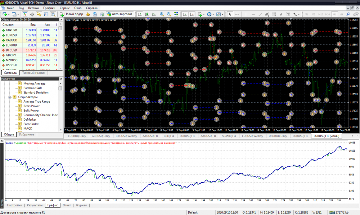Select the Crosshair tool

(237, 14)
